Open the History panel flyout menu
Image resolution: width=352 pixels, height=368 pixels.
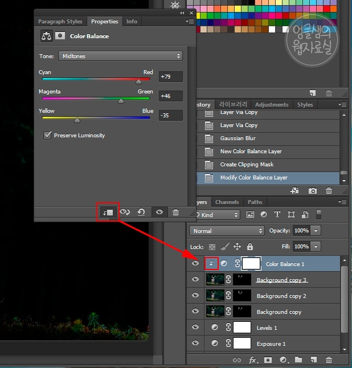pyautogui.click(x=342, y=104)
